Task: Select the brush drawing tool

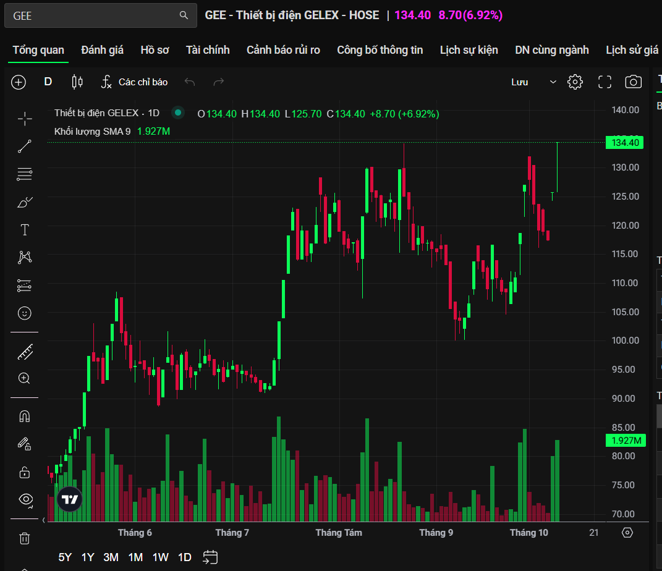Action: tap(25, 202)
